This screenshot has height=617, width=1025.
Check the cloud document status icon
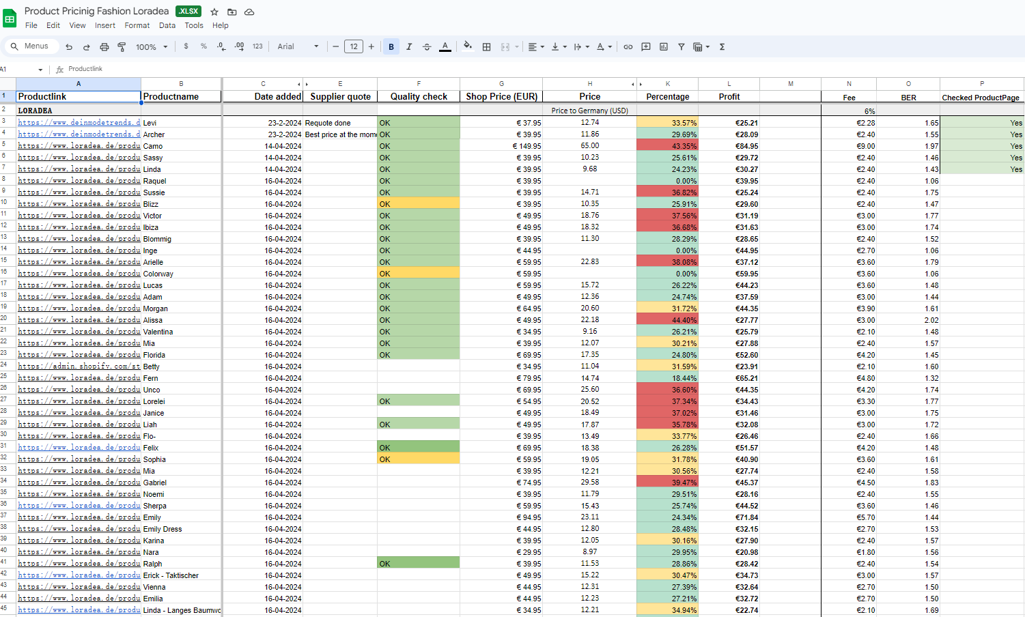(x=249, y=12)
